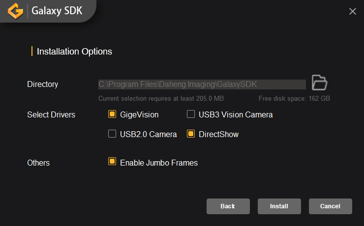This screenshot has width=364, height=226.
Task: Click the Galaxy SDK logo icon
Action: (17, 10)
